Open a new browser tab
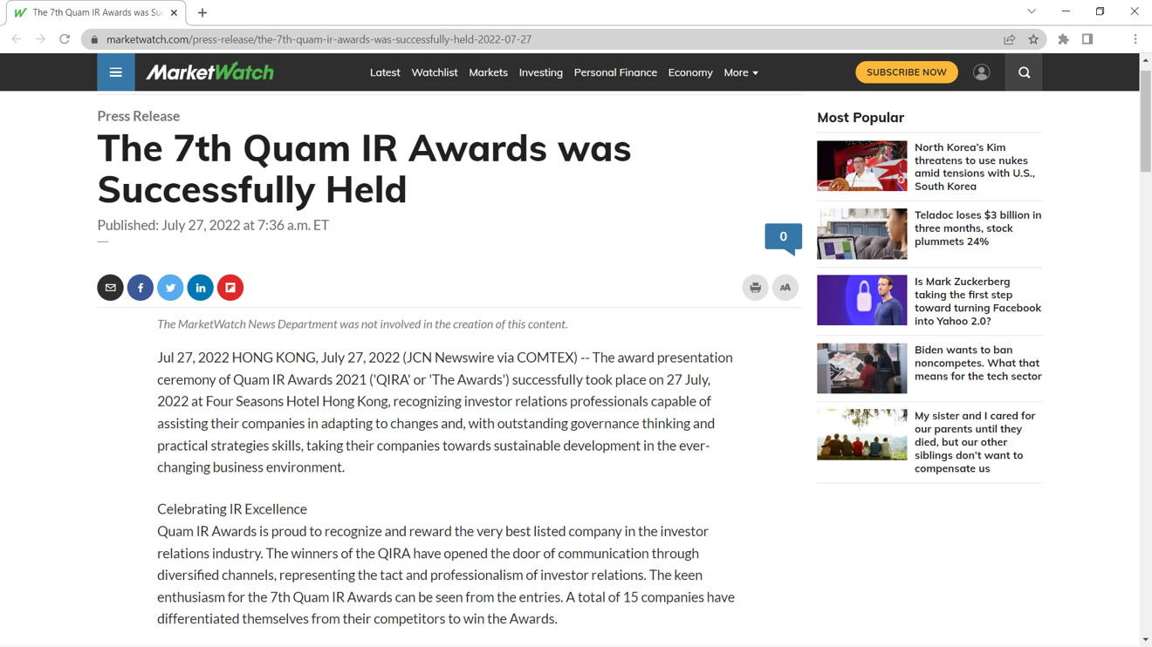 202,13
